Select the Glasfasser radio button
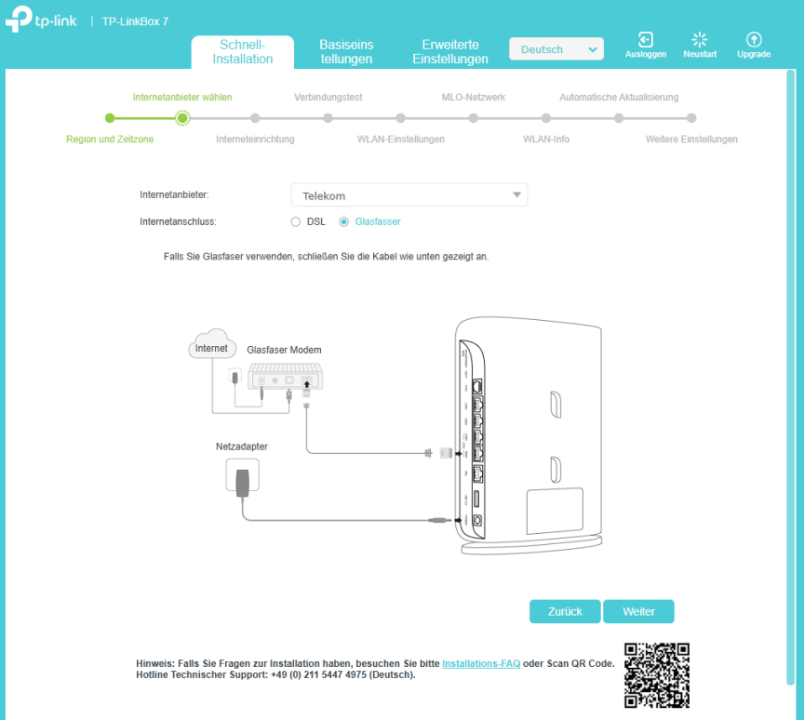804x720 pixels. [343, 222]
